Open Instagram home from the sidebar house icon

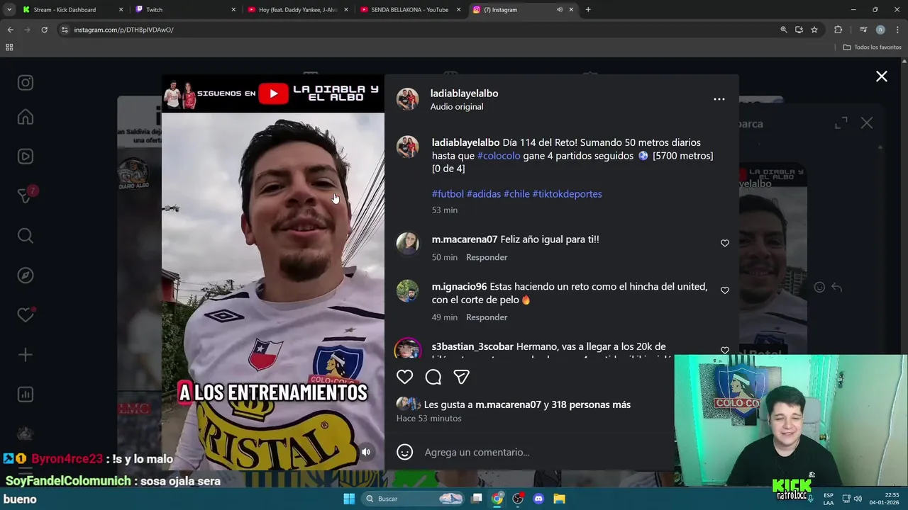(26, 117)
